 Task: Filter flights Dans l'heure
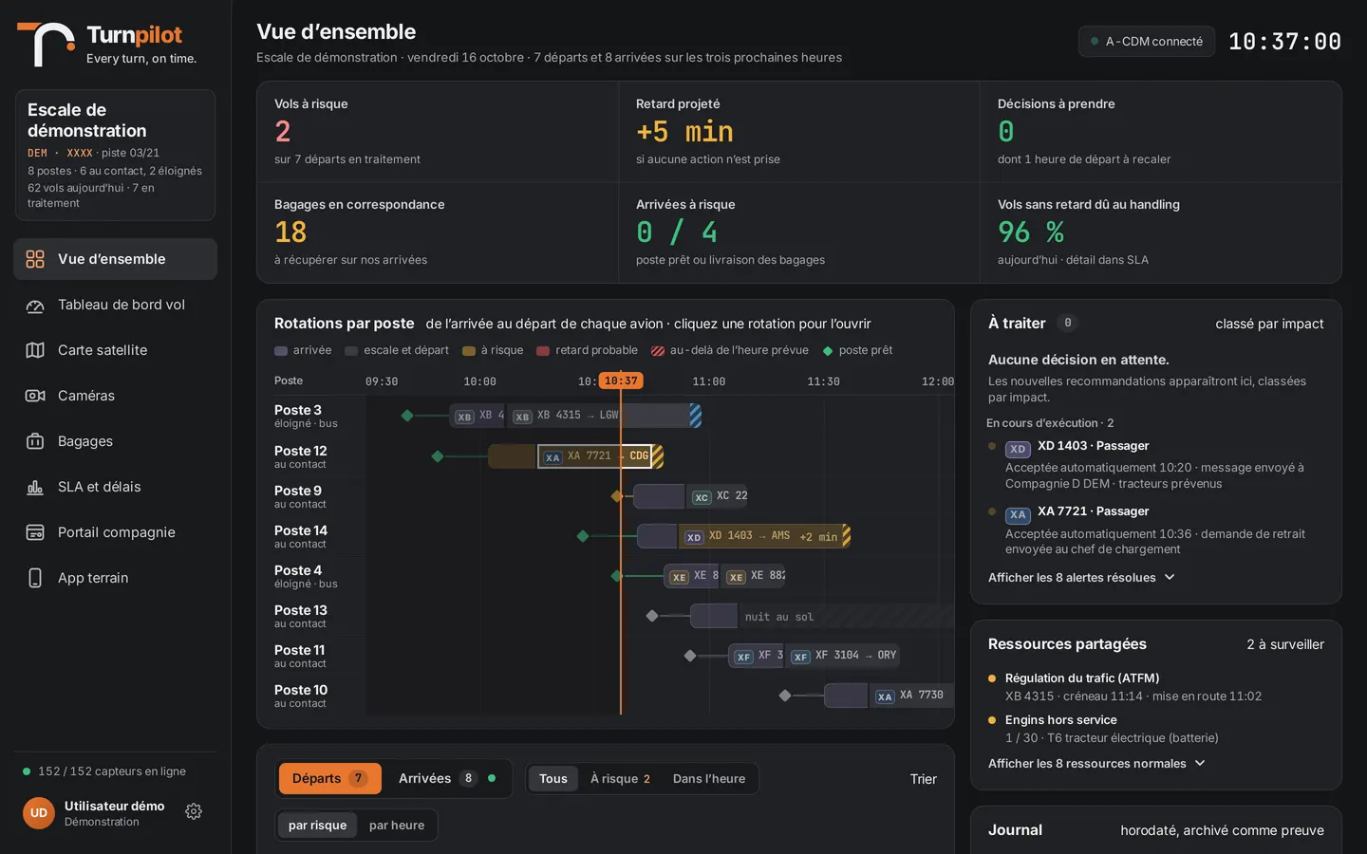(709, 778)
